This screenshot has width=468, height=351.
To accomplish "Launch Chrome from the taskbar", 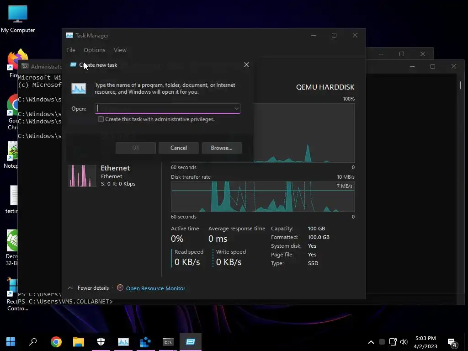I will click(56, 342).
